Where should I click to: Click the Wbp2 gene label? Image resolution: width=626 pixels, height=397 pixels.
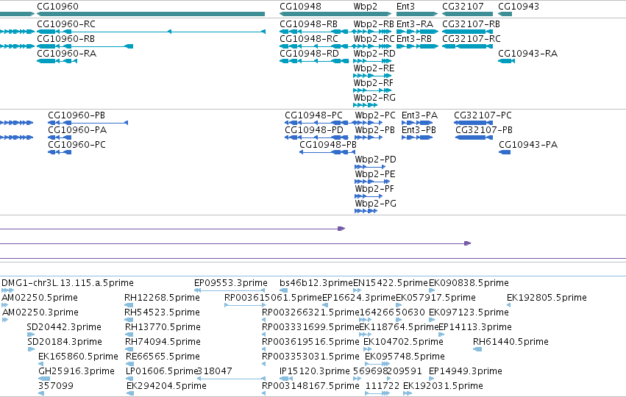click(365, 7)
